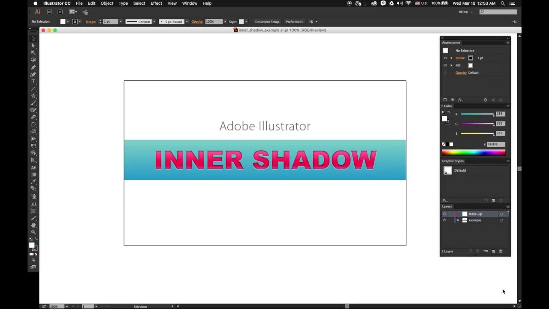Open the Uniform variable width profile dropdown
549x309 pixels.
(x=154, y=21)
